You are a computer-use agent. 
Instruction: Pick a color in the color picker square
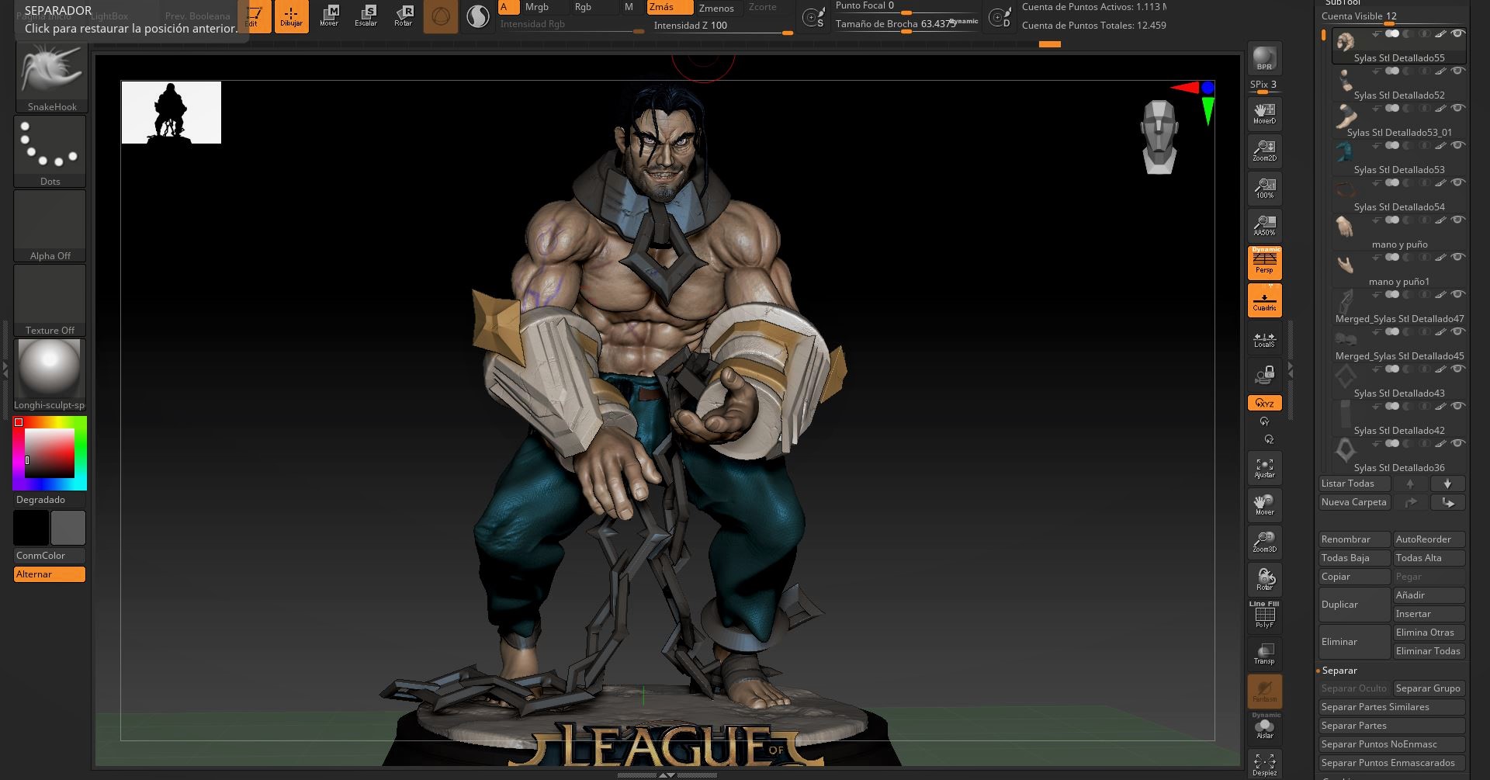(x=50, y=453)
